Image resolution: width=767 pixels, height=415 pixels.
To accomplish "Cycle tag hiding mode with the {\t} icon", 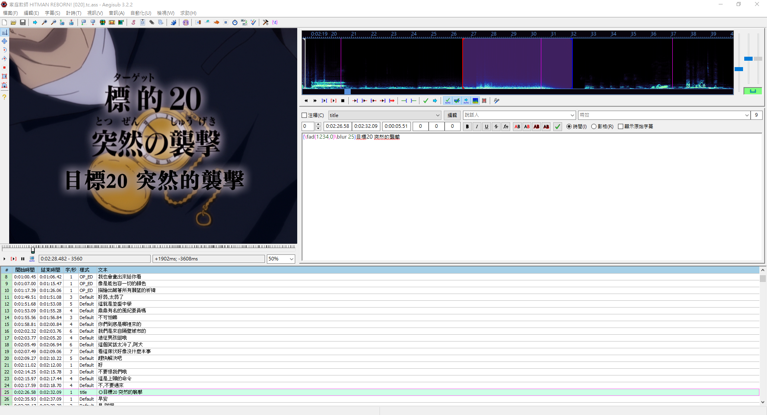I will [x=275, y=22].
